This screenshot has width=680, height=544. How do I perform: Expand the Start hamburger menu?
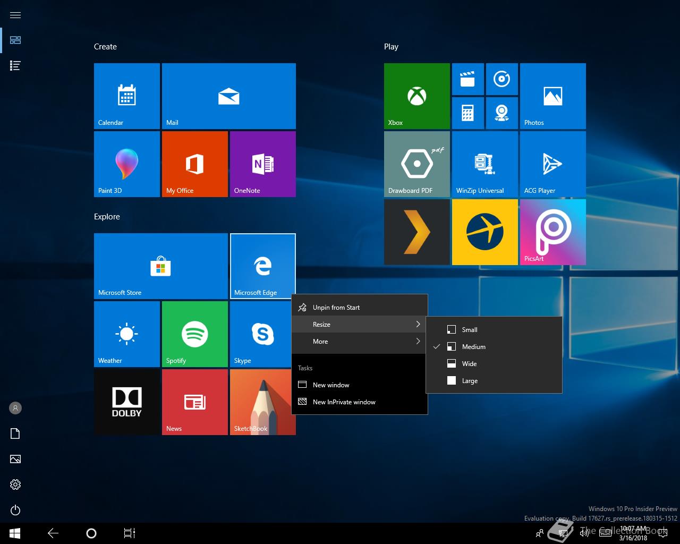point(15,15)
